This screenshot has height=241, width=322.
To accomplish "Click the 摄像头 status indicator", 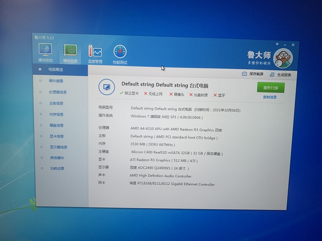I will tap(177, 94).
